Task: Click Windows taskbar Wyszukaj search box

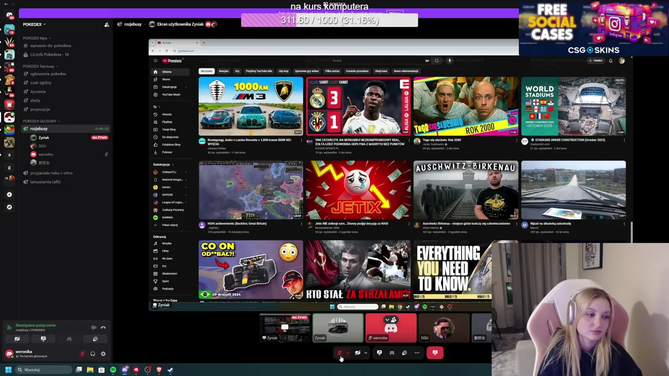Action: [44, 370]
